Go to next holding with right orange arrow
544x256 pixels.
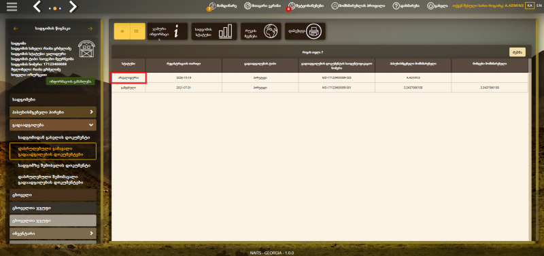(90, 29)
